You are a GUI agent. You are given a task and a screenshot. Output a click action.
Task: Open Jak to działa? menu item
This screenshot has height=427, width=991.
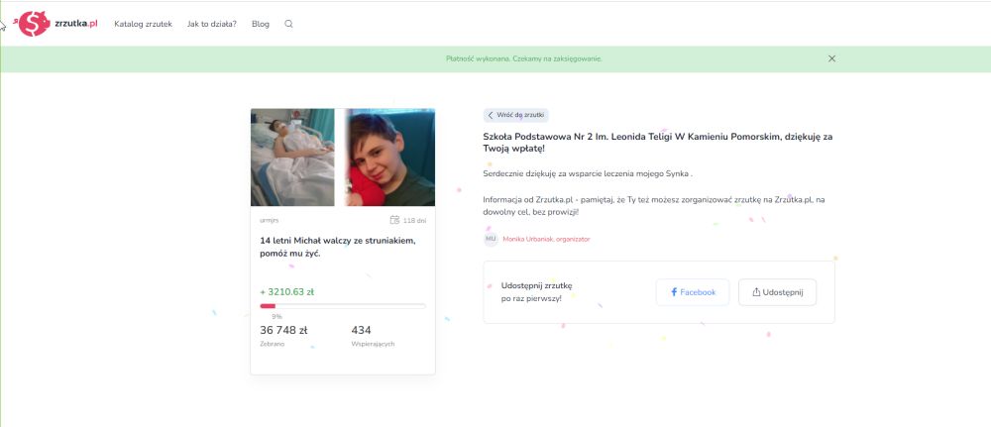coord(212,24)
